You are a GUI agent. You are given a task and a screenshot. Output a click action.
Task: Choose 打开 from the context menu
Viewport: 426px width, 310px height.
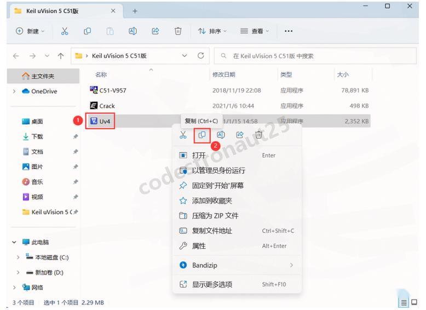(237, 156)
